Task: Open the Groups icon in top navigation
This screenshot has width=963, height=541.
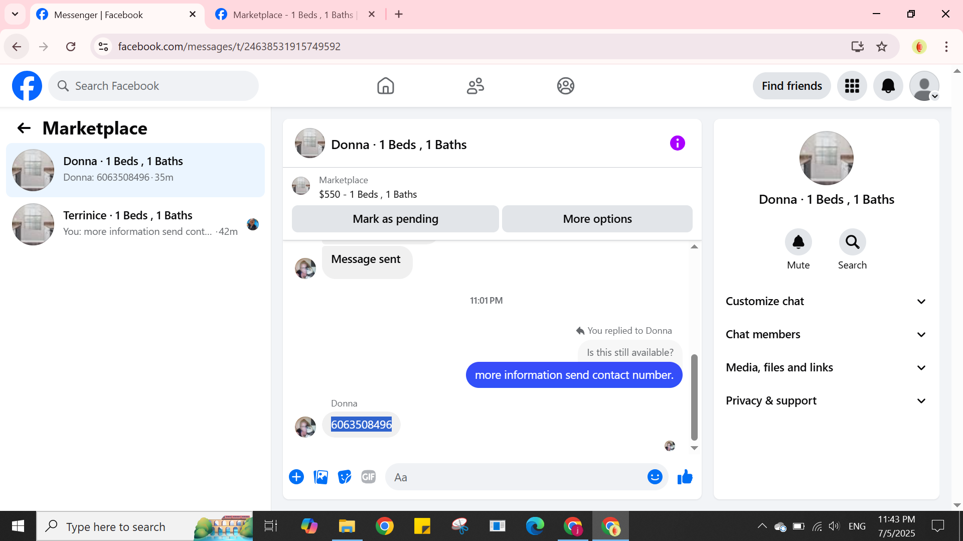Action: click(x=565, y=86)
